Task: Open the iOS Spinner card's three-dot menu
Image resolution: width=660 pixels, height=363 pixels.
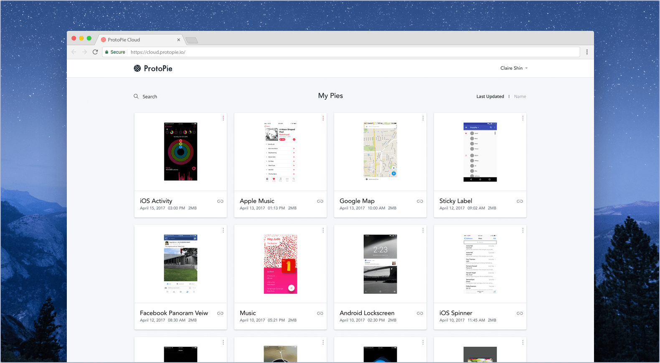Action: (523, 230)
